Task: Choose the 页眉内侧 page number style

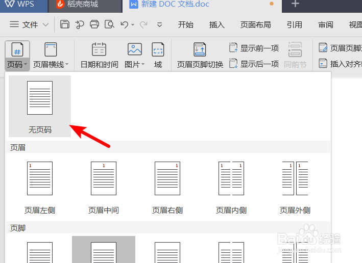Action: tap(231, 188)
